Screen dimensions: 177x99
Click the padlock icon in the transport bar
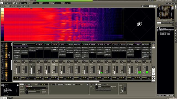17,3
